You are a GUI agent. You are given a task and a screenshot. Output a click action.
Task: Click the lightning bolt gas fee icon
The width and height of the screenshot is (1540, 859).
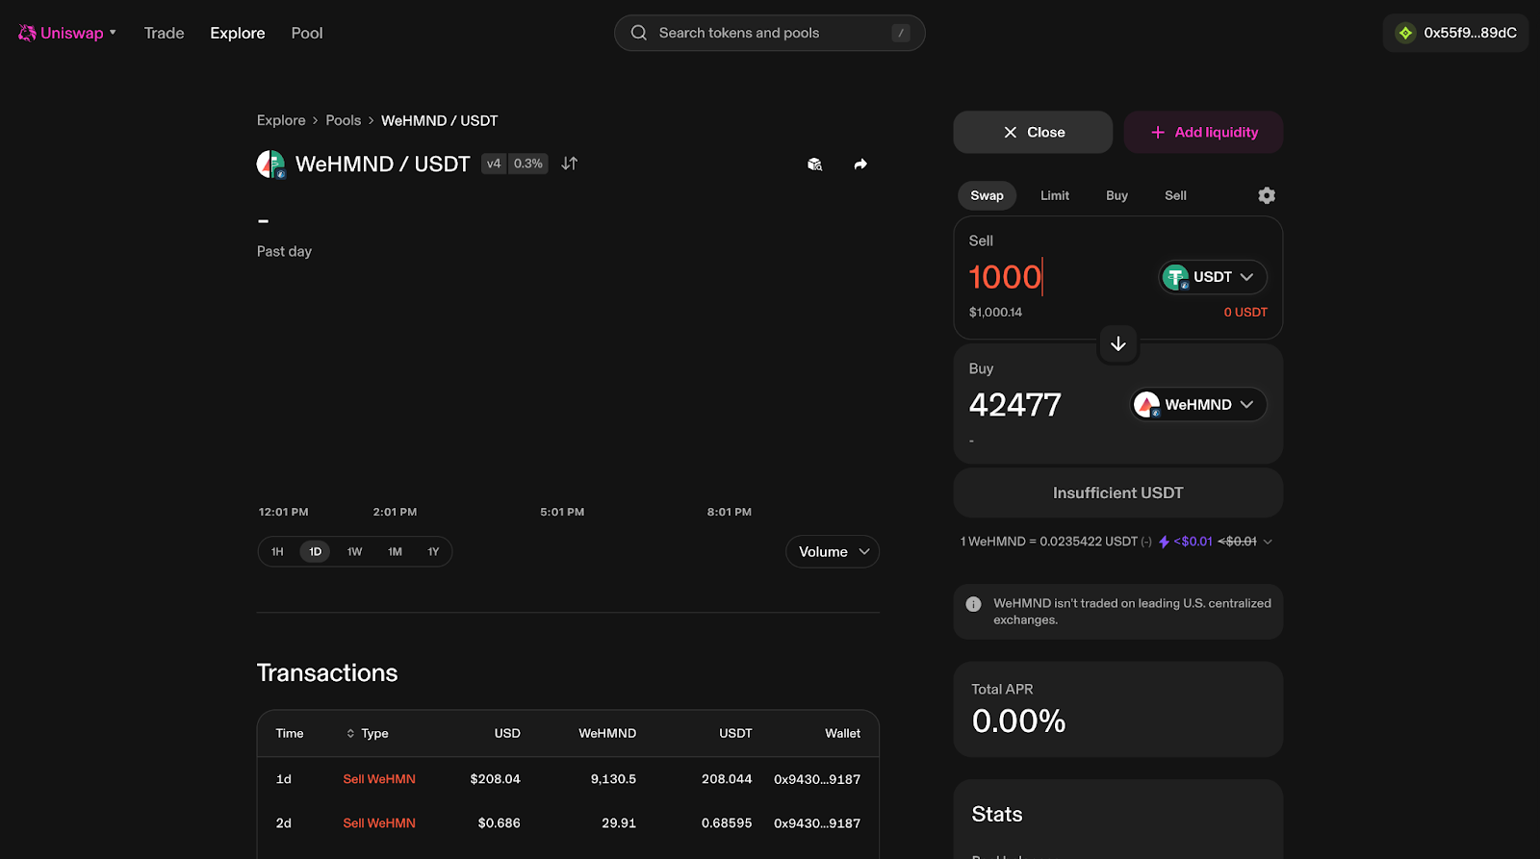[x=1165, y=542]
